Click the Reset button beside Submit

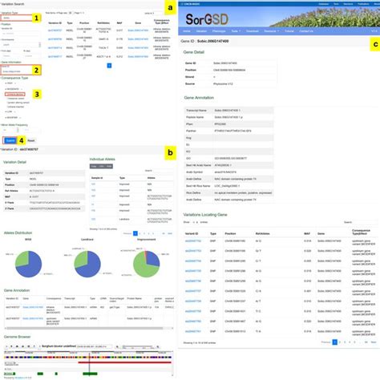tap(31, 140)
